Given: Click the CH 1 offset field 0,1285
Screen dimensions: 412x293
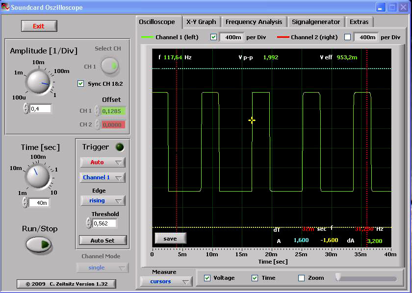Looking at the screenshot, I should (113, 111).
